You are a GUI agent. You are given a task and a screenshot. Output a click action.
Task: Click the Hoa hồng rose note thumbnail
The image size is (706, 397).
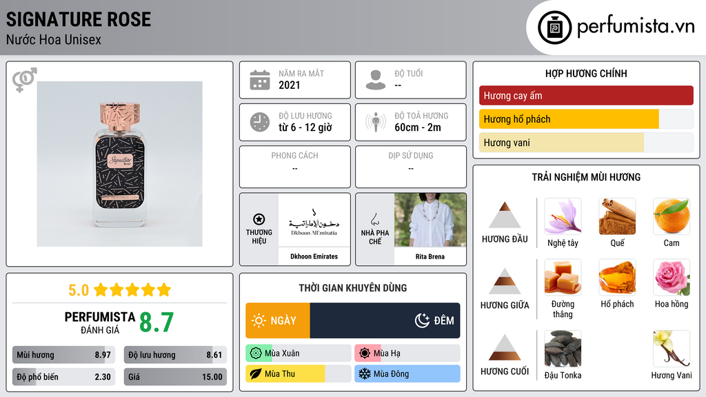[672, 277]
